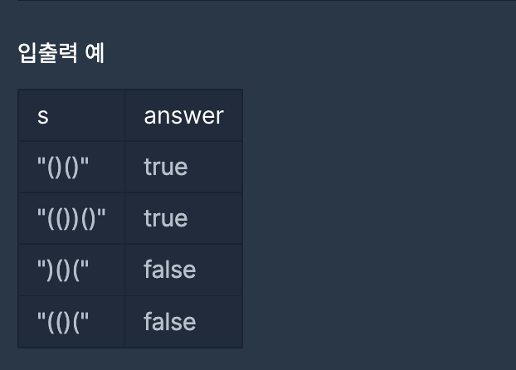Click true answer beside "()()"
Viewport: 516px width, 370px height.
click(x=166, y=168)
